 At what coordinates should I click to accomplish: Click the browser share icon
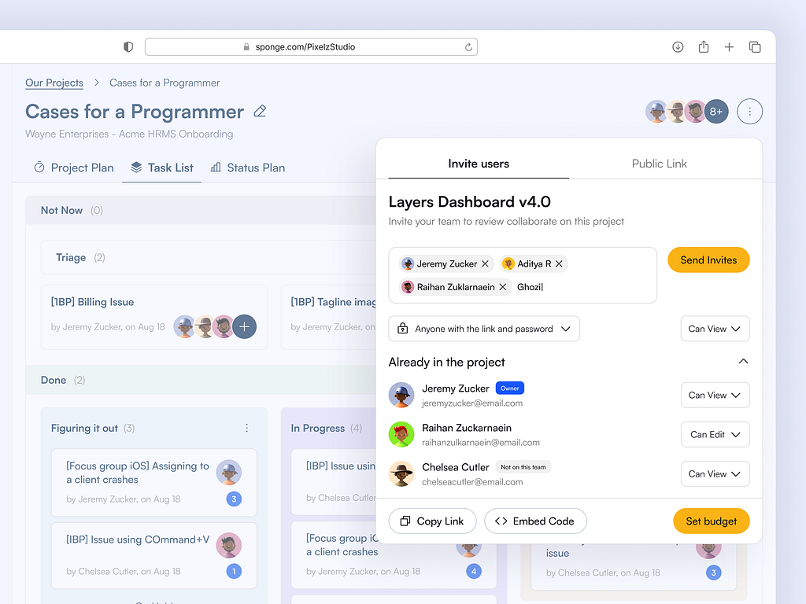[x=703, y=46]
